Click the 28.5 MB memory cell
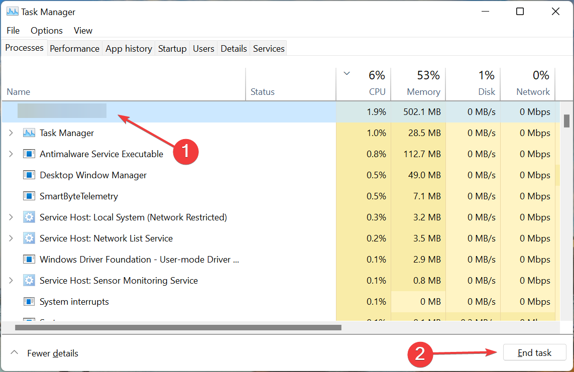Screen dimensions: 574x372 [x=418, y=133]
